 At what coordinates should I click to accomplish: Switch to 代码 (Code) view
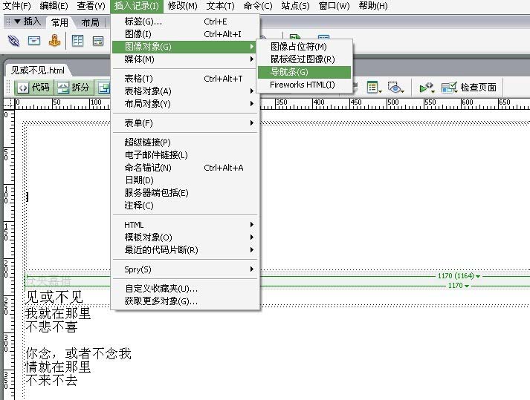point(33,88)
